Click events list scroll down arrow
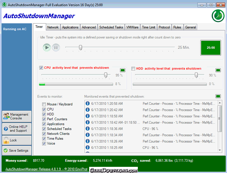The height and width of the screenshot is (173, 227). coord(220,150)
